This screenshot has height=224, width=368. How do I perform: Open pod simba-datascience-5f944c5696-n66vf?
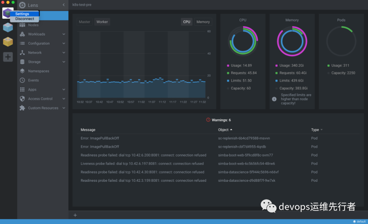pos(248,172)
